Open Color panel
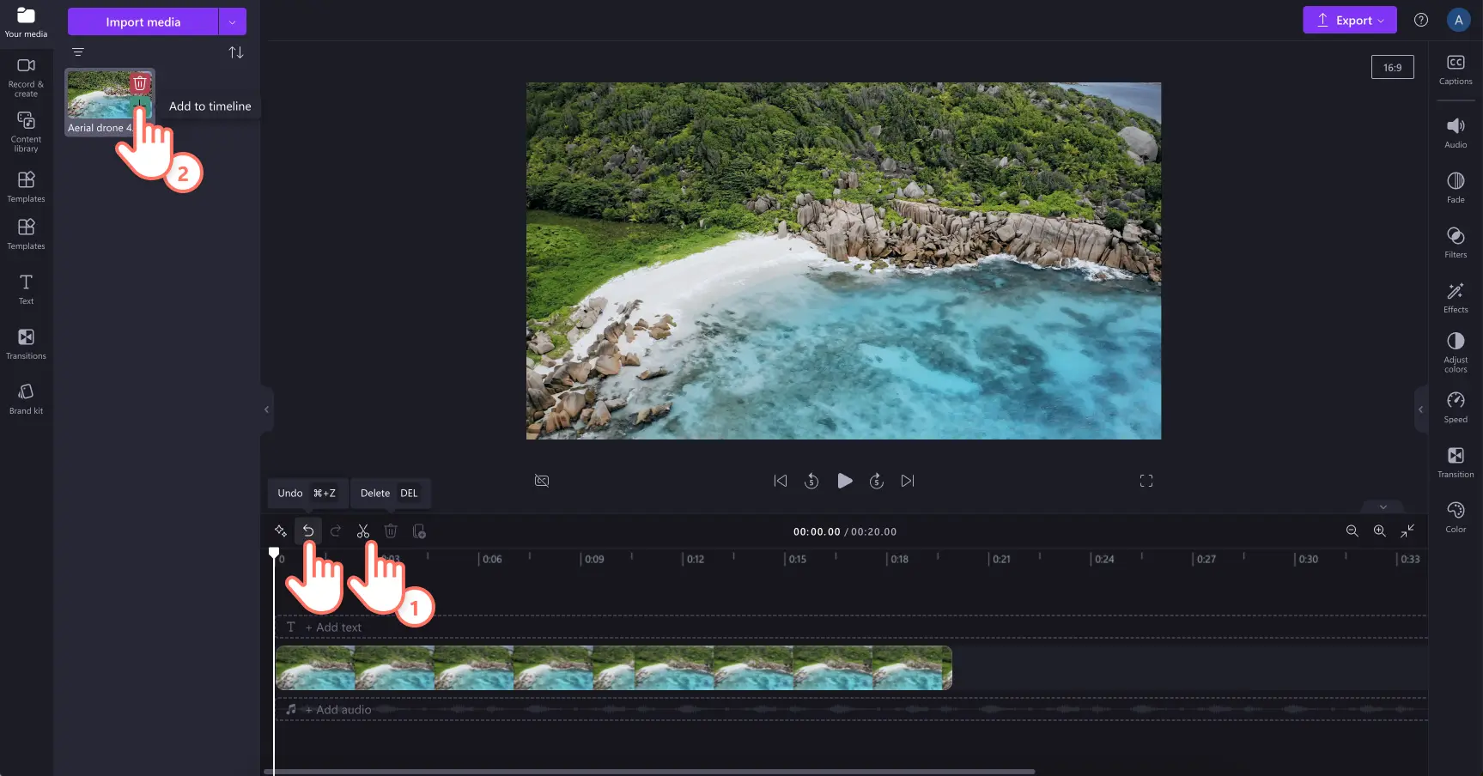The image size is (1483, 776). pyautogui.click(x=1456, y=518)
